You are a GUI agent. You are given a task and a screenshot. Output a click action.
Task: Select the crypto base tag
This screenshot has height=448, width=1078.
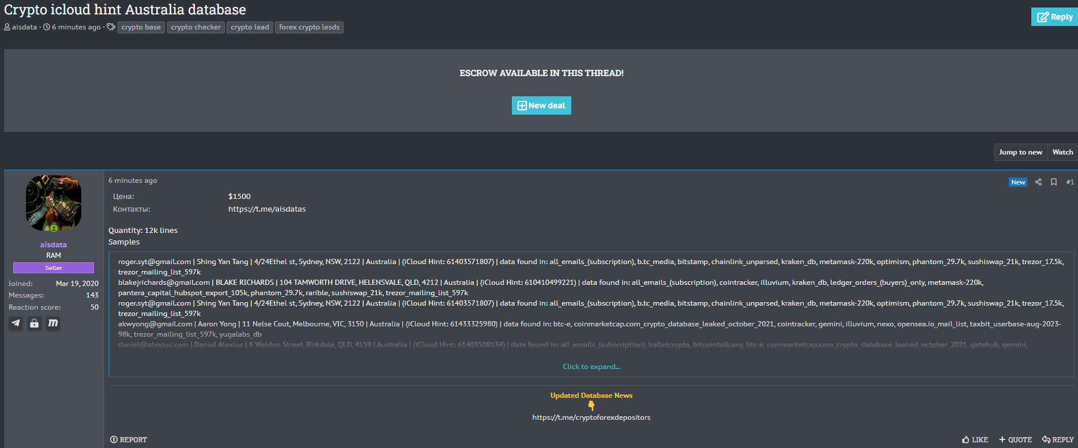tap(141, 27)
